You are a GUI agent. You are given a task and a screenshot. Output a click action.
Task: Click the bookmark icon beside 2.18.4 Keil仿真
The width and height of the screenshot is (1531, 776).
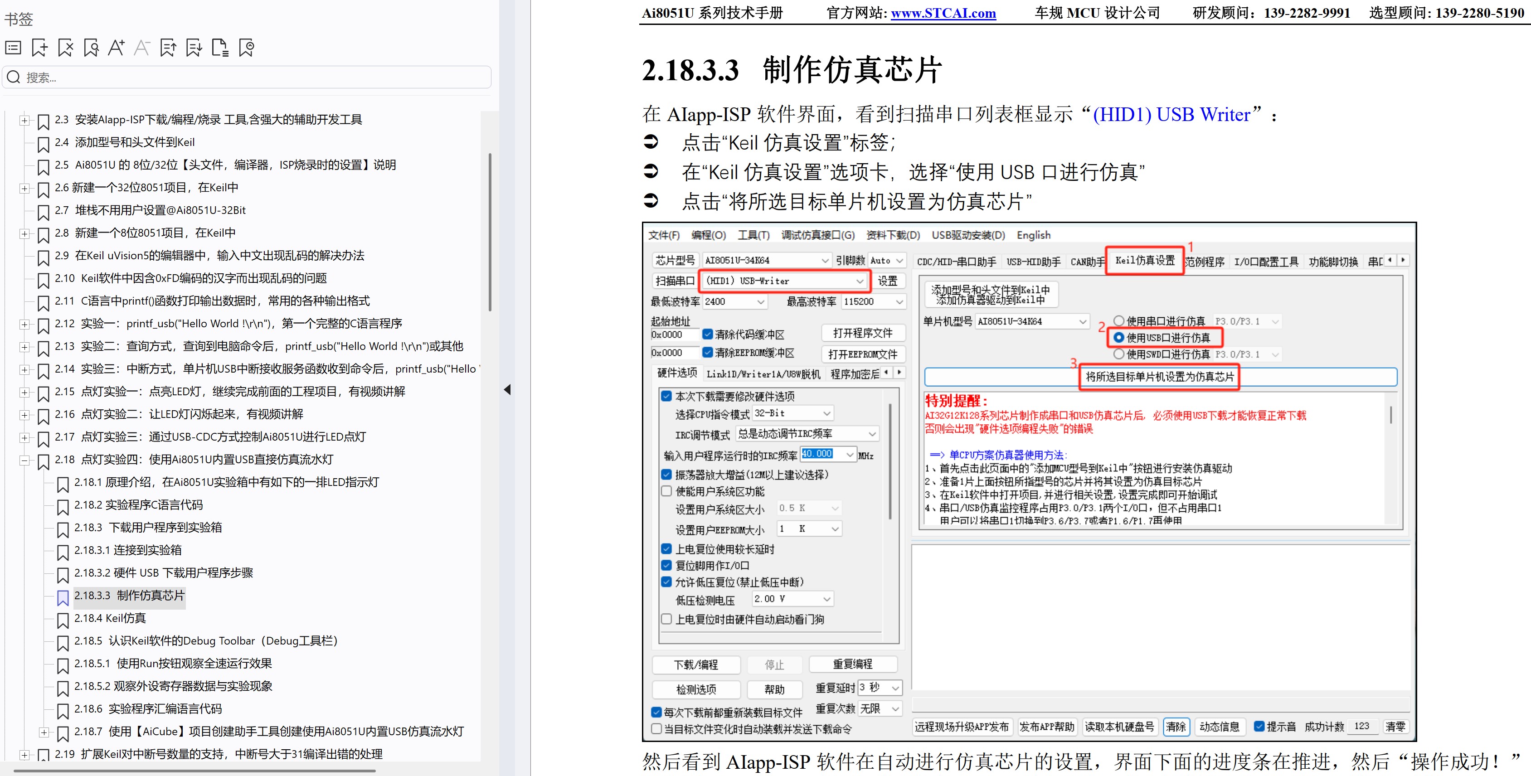[63, 621]
